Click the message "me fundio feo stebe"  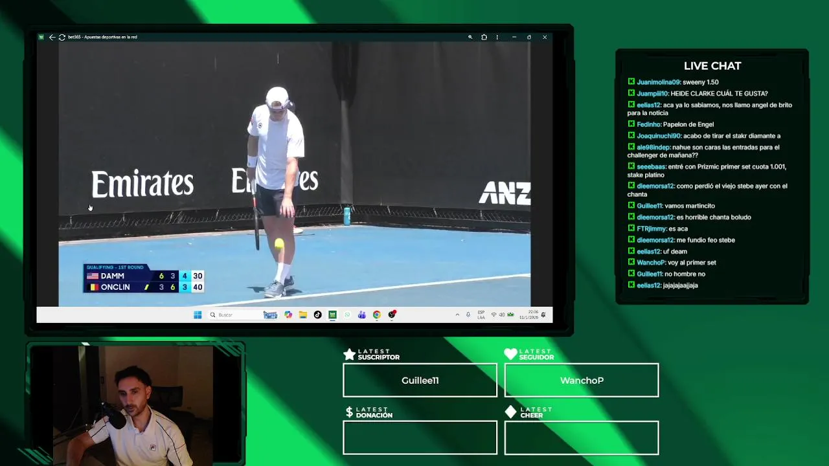(706, 240)
